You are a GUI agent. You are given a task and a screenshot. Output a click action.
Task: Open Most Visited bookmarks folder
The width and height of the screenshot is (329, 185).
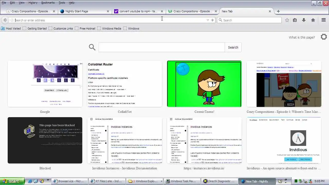tap(11, 29)
